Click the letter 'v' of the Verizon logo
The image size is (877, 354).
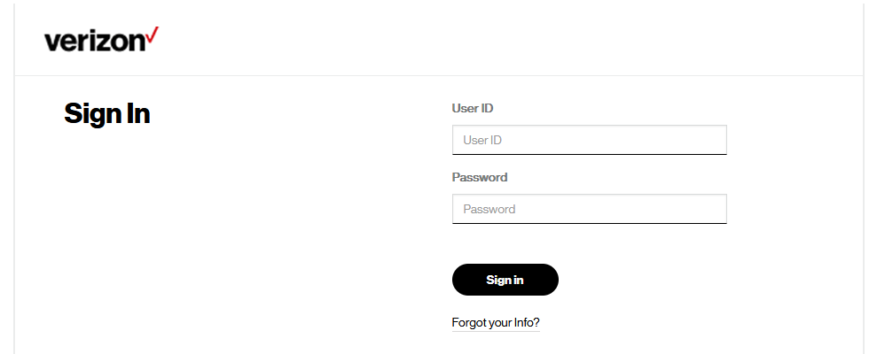(x=51, y=43)
